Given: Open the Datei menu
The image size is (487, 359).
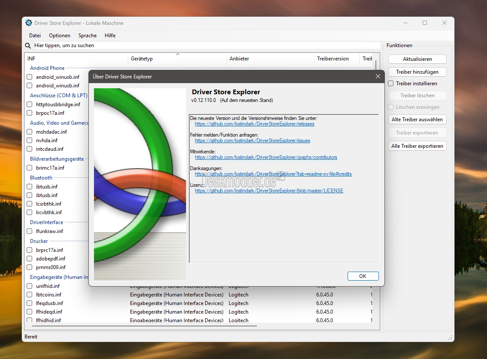Looking at the screenshot, I should click(35, 35).
